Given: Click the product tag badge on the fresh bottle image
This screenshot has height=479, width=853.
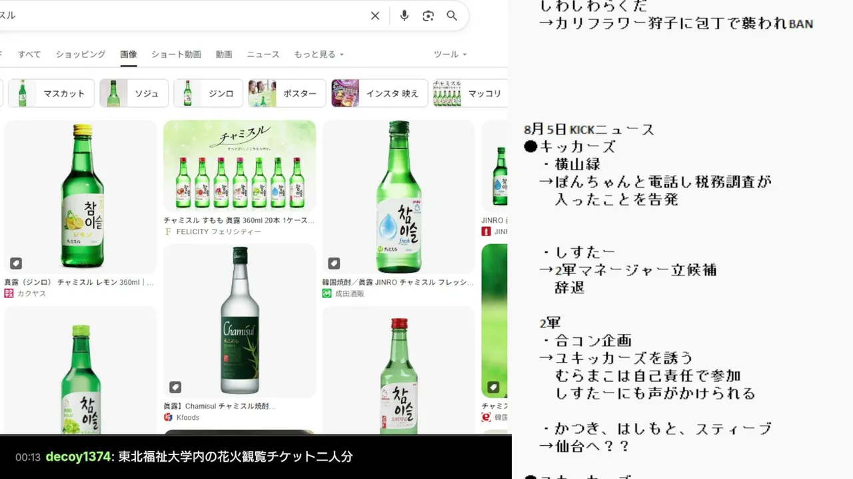Looking at the screenshot, I should click(x=334, y=263).
